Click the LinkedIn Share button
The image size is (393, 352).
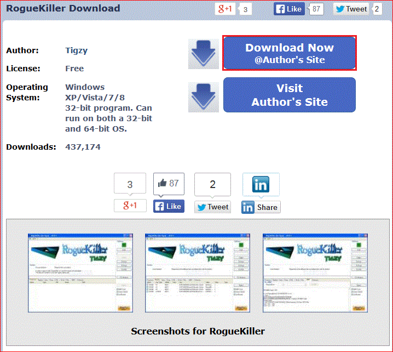coord(261,207)
